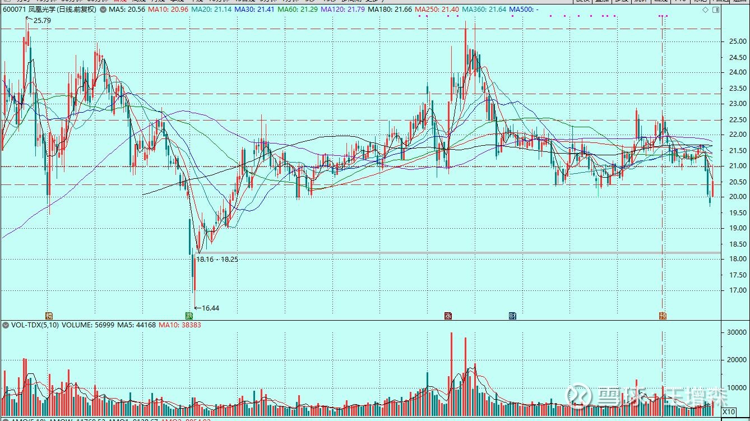Open the 涨 event marker on timeline

(448, 316)
